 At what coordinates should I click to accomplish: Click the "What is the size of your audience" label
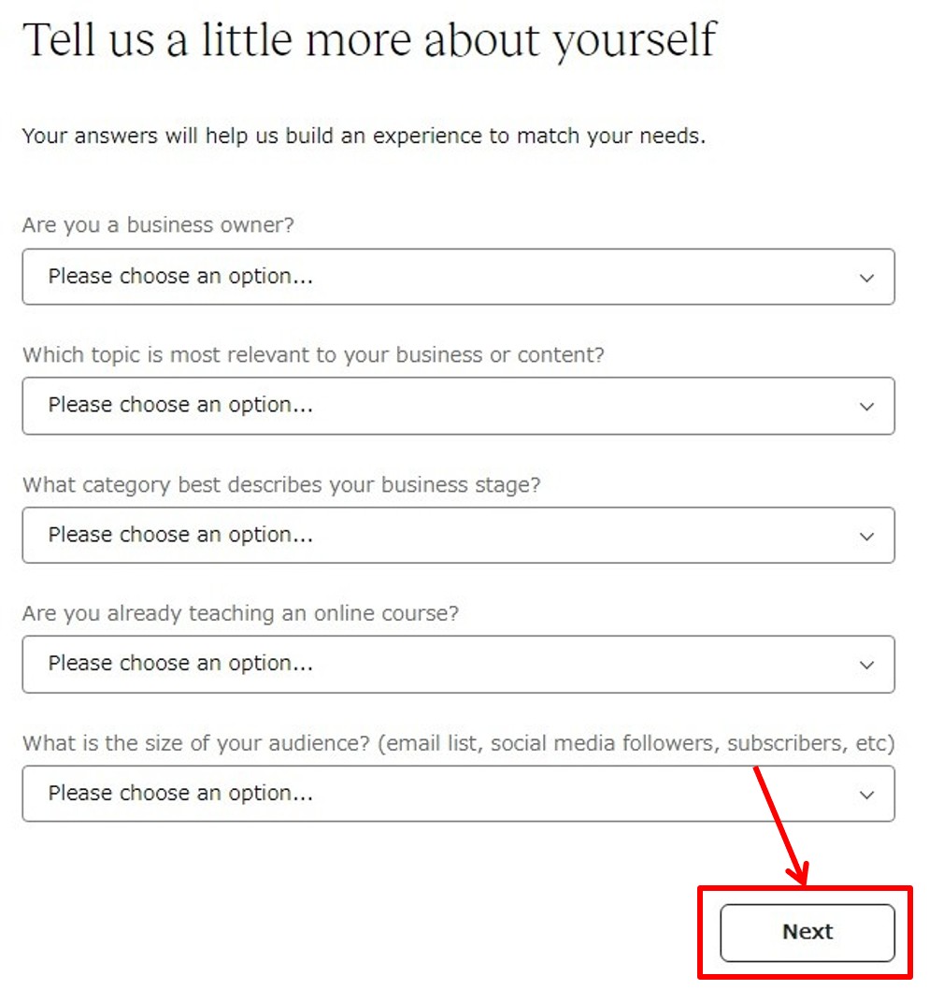(x=458, y=743)
